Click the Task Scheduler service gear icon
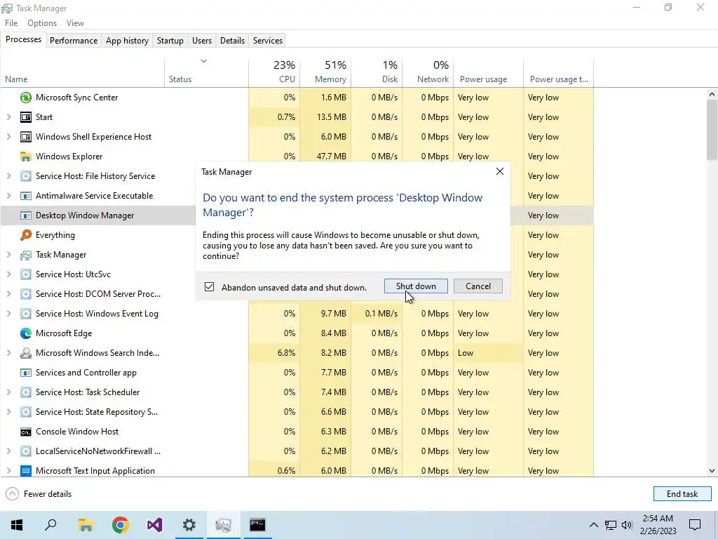This screenshot has height=539, width=718. click(x=26, y=392)
